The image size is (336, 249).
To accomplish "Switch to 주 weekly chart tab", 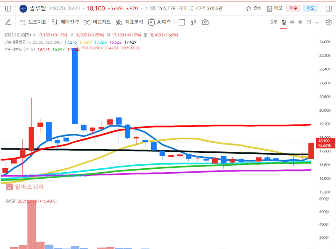I will click(292, 22).
